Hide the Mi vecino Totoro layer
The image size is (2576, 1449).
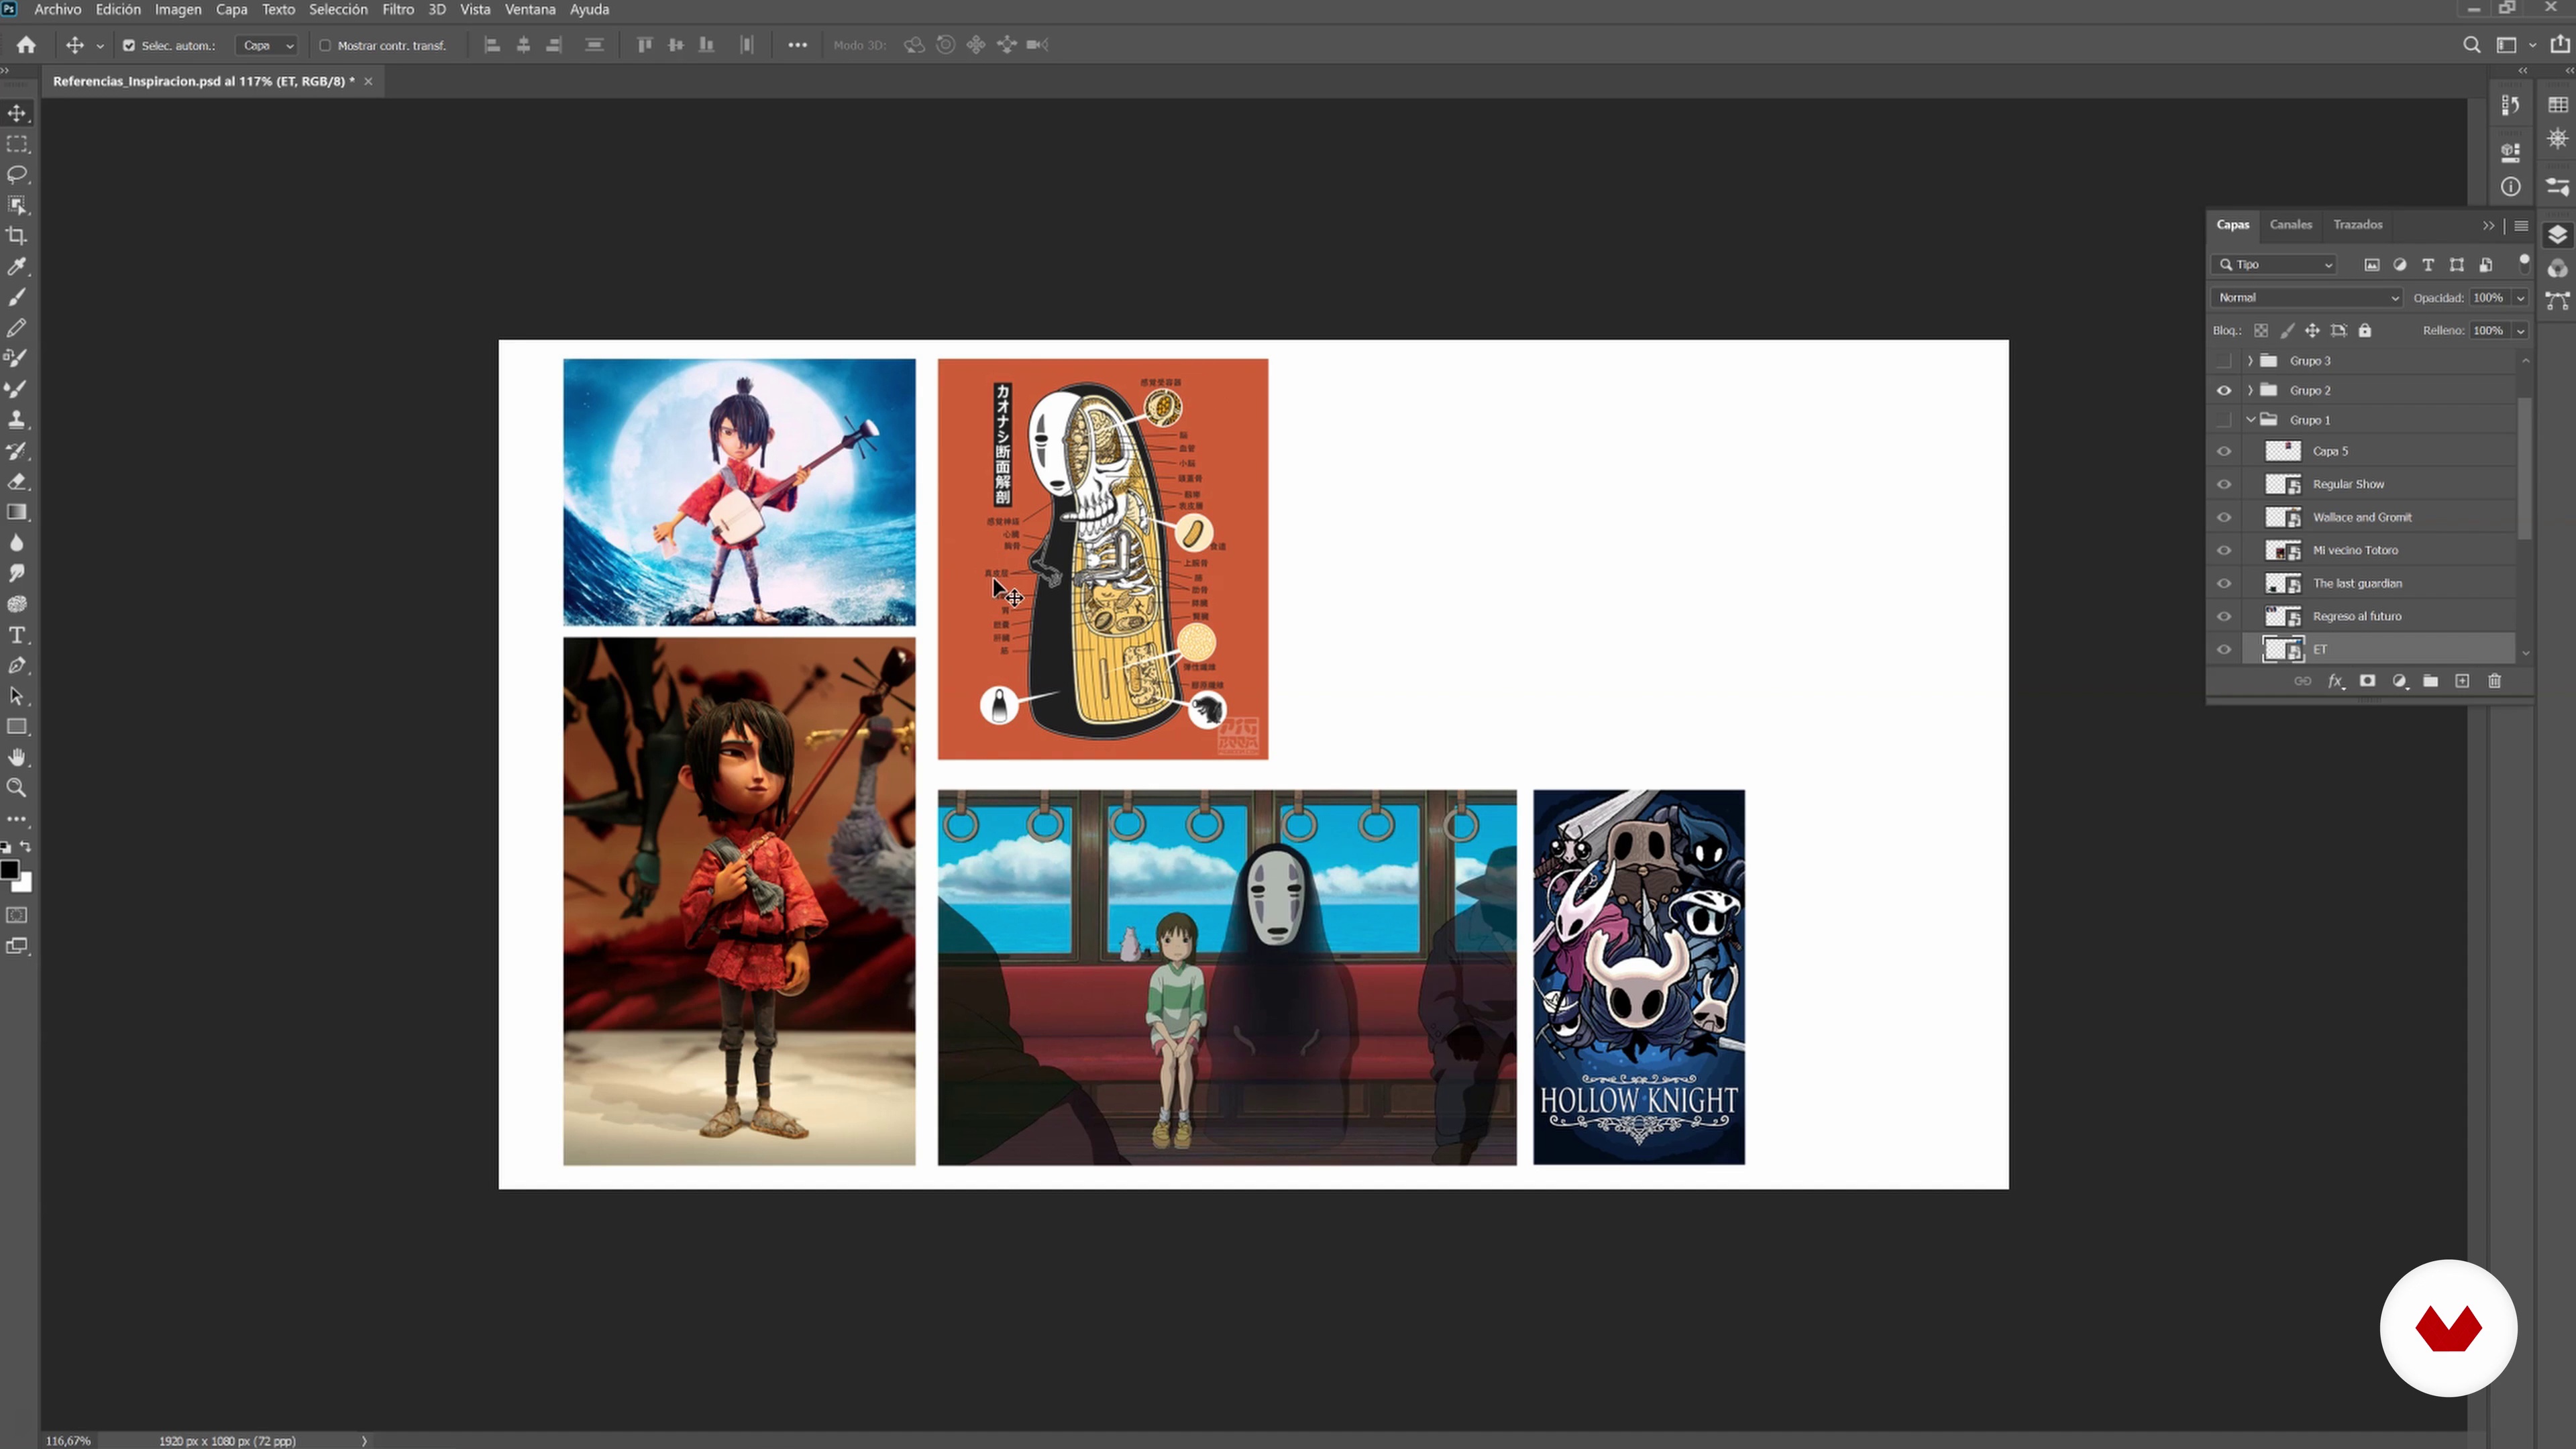click(2223, 550)
